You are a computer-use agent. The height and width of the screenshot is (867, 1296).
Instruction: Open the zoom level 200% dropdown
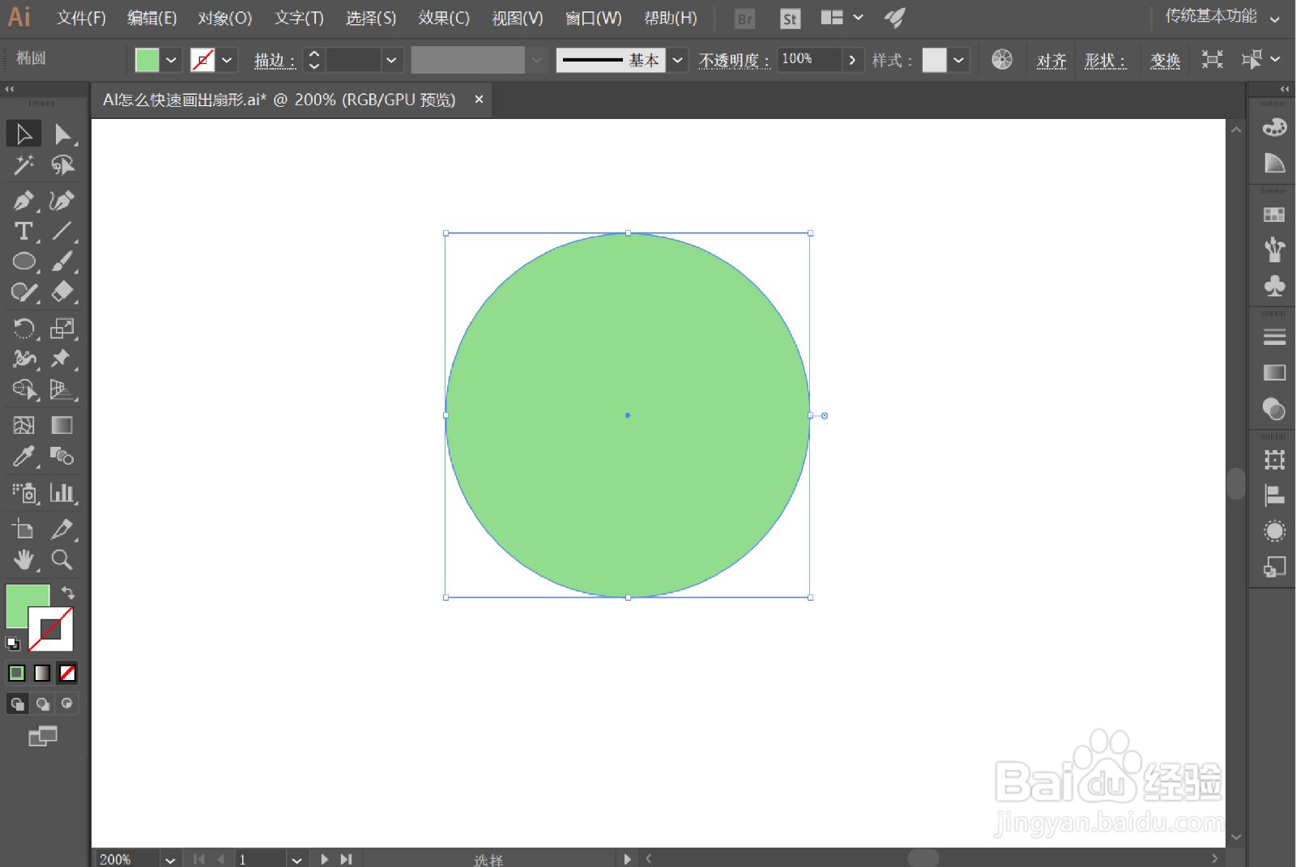[169, 860]
